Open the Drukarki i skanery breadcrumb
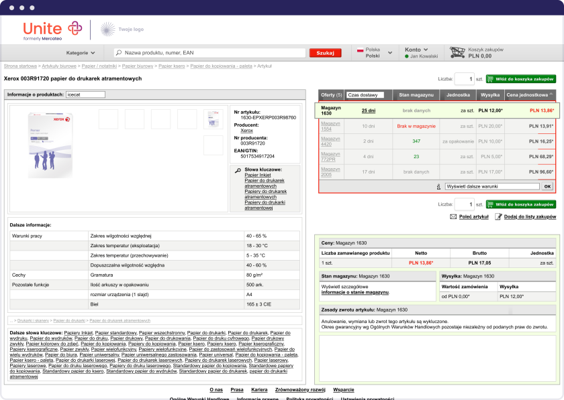564x400 pixels. pos(33,321)
